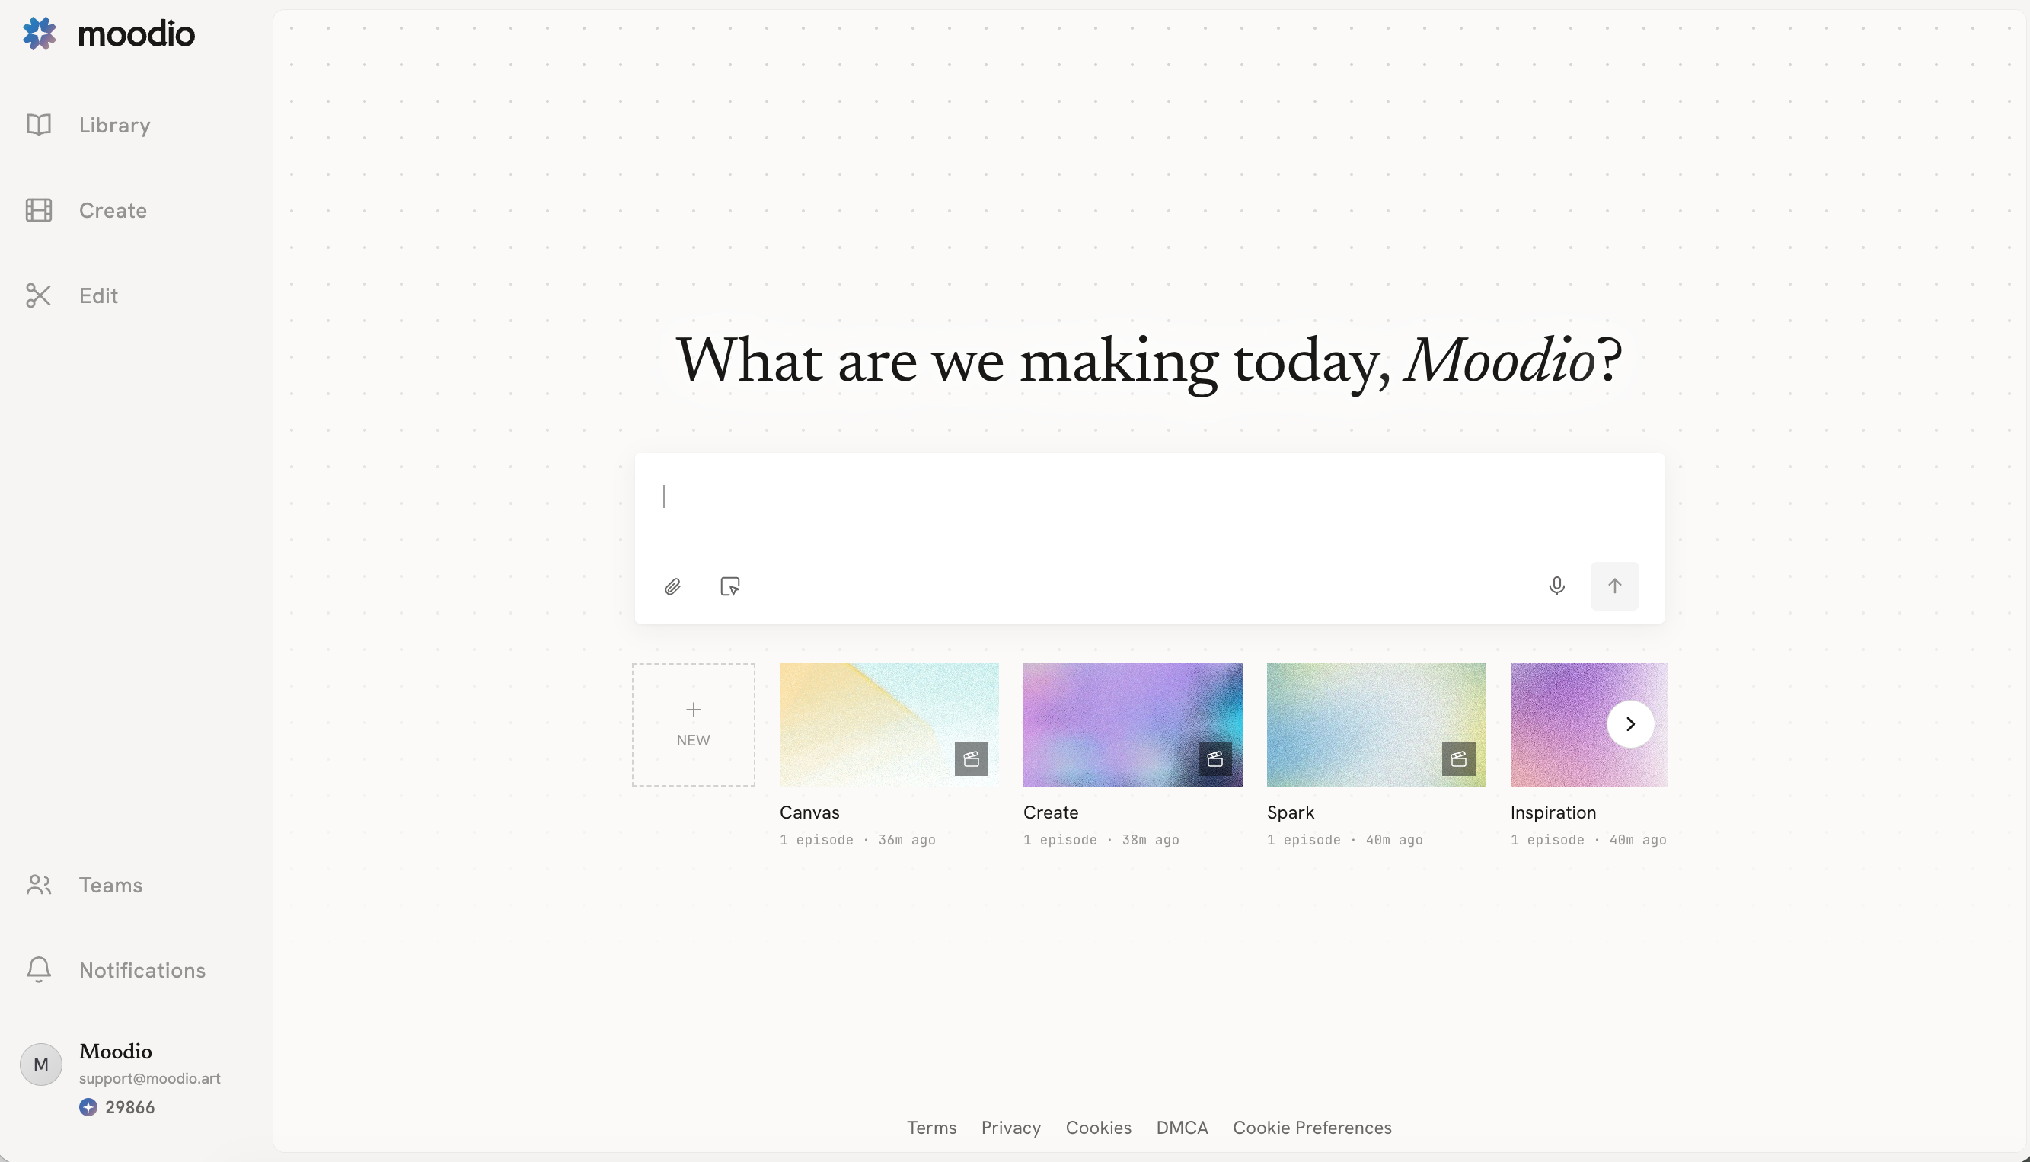Image resolution: width=2030 pixels, height=1162 pixels.
Task: Click the Canvas project title
Action: [x=809, y=812]
